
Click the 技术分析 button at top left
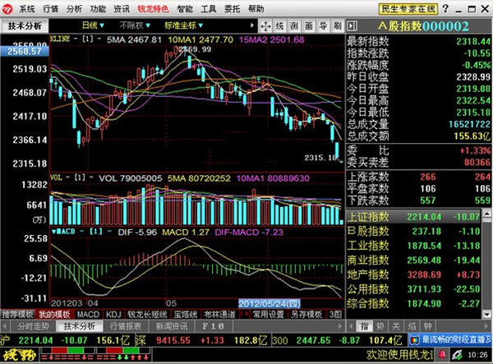coord(25,25)
